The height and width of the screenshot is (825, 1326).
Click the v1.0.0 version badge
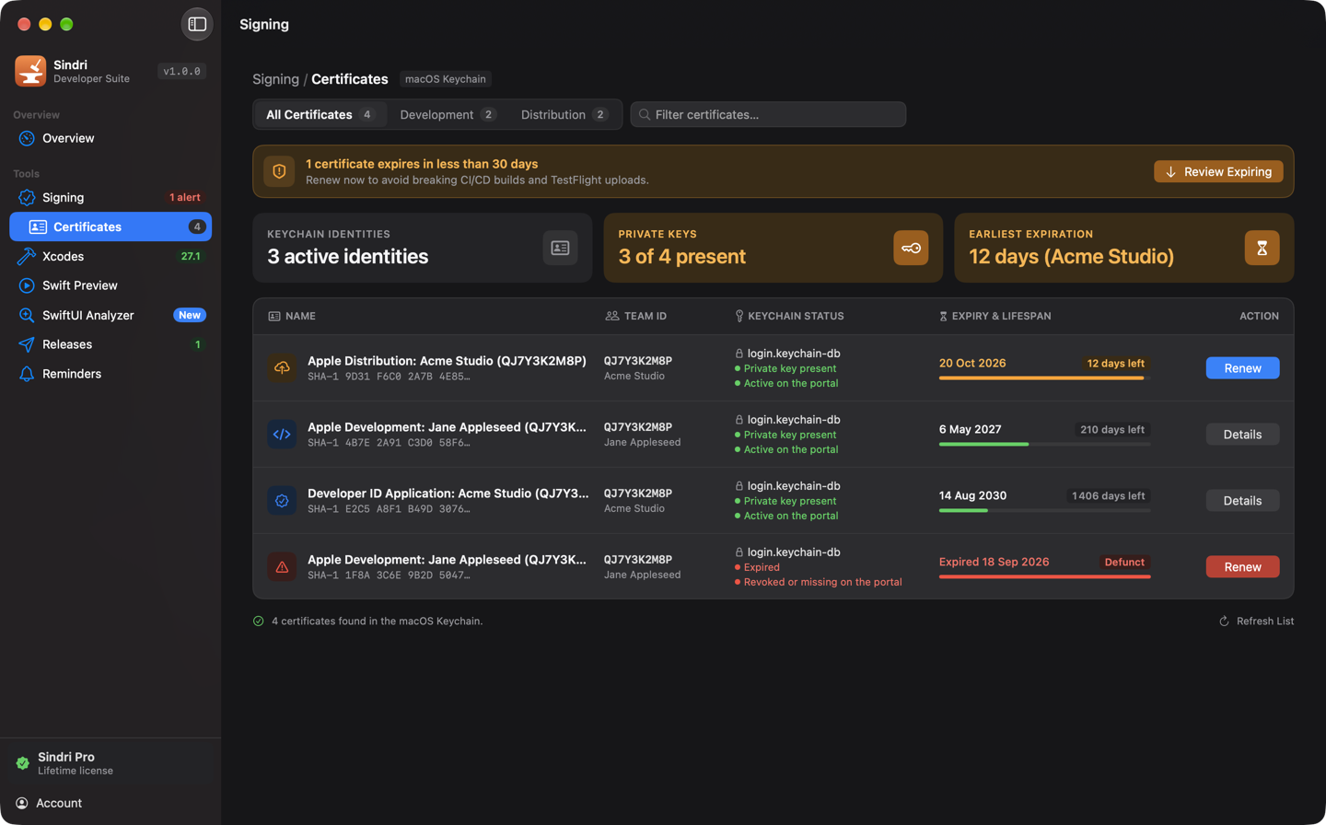click(181, 71)
